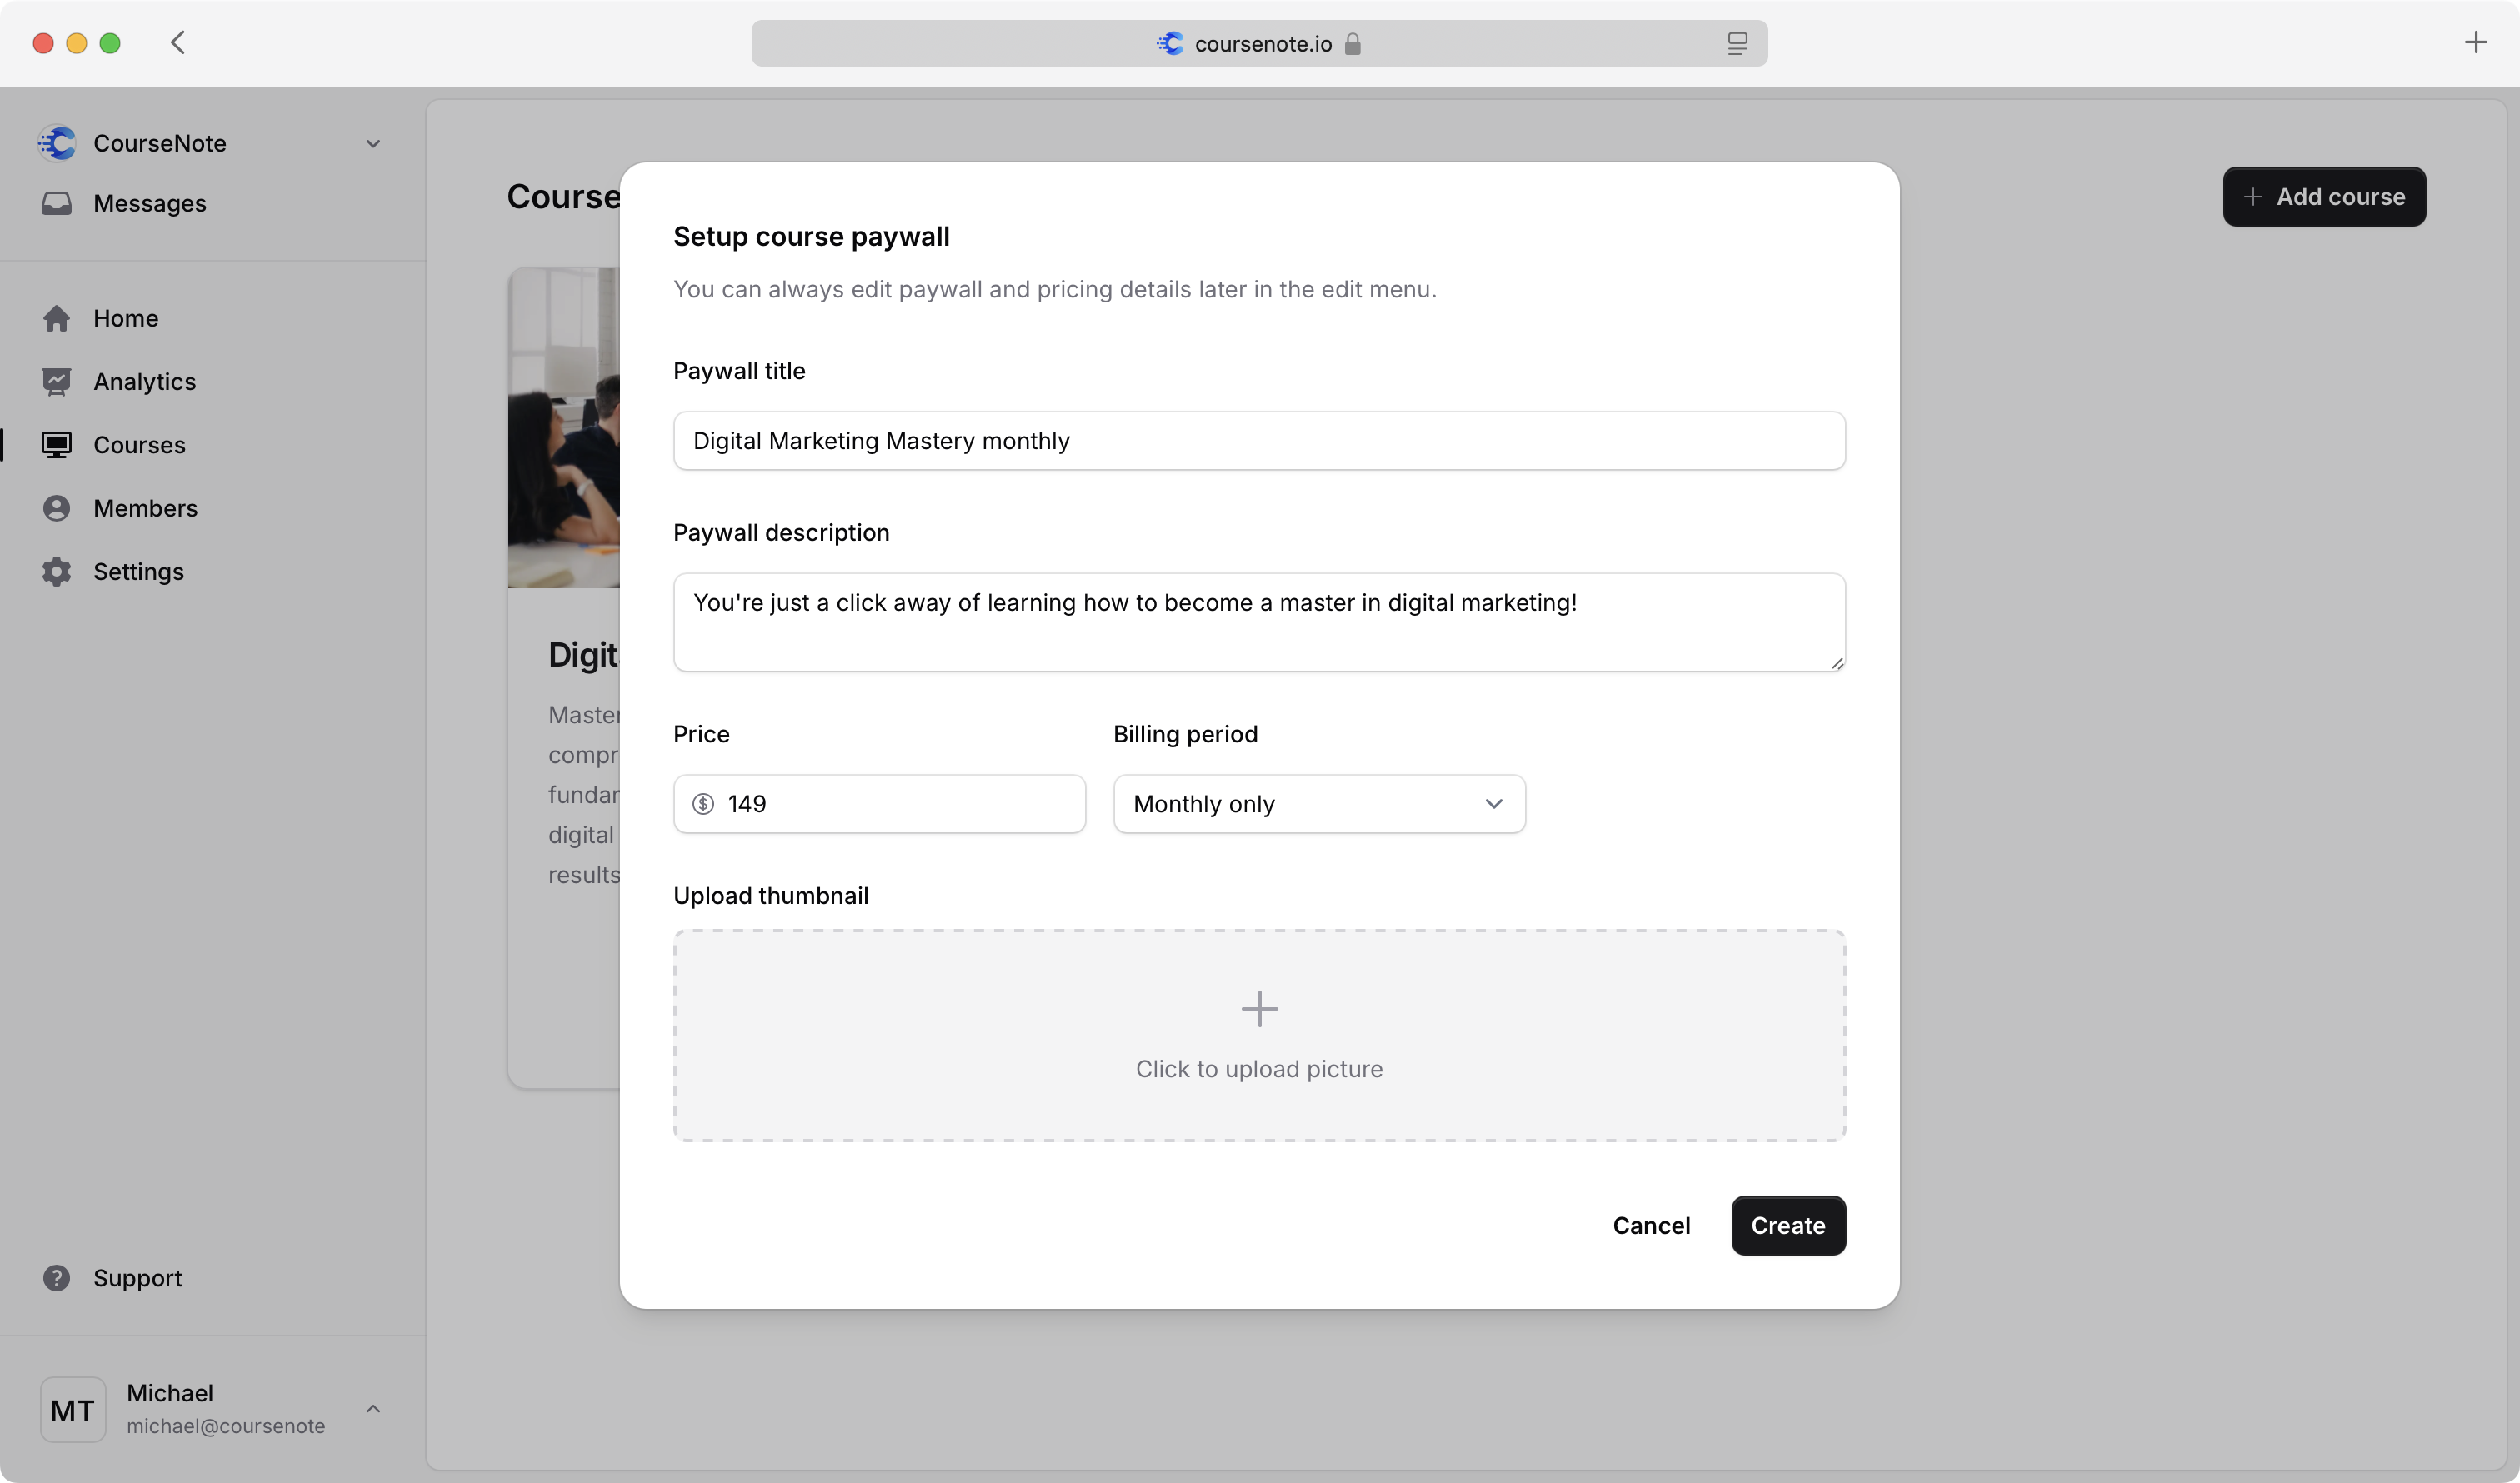Click the upload picture thumbnail area

pyautogui.click(x=1258, y=1036)
